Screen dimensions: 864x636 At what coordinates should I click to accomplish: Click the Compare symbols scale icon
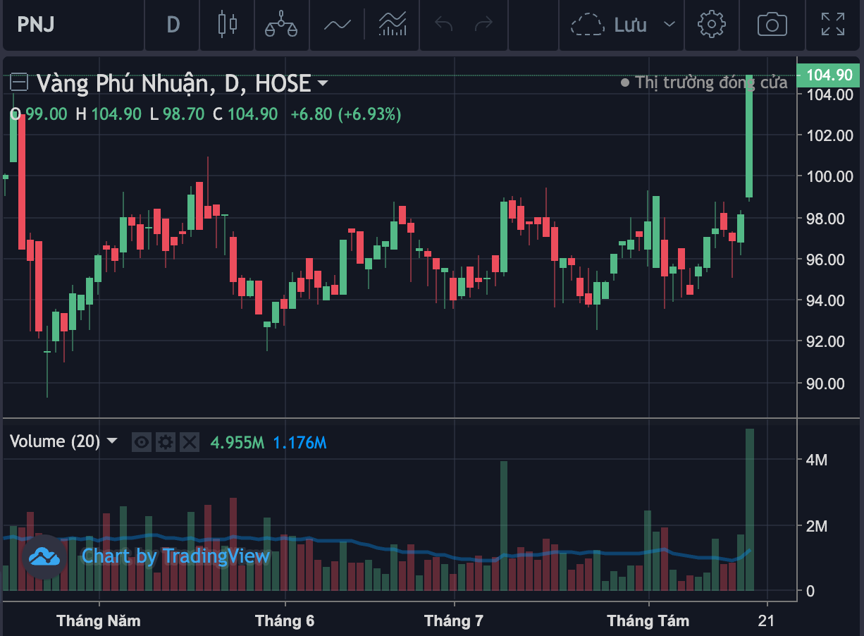coord(280,25)
